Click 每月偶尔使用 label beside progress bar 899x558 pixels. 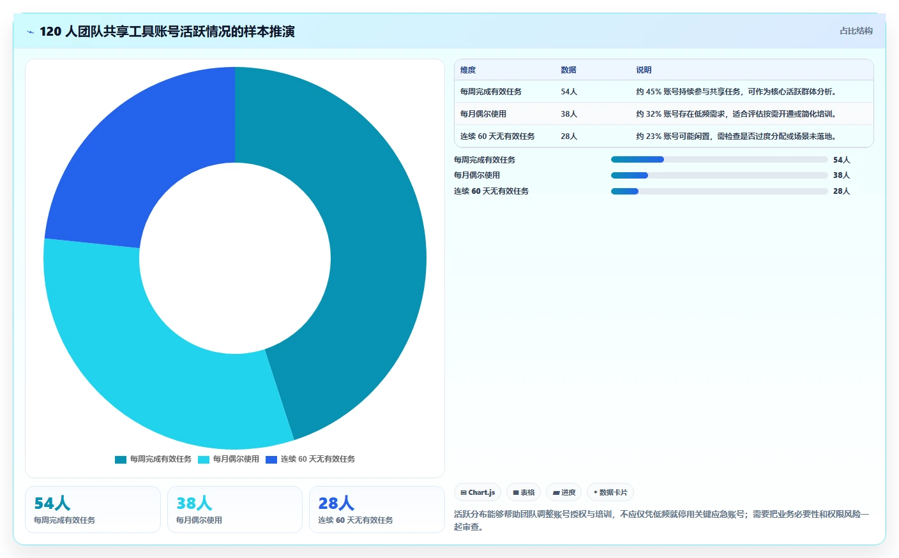tap(477, 175)
